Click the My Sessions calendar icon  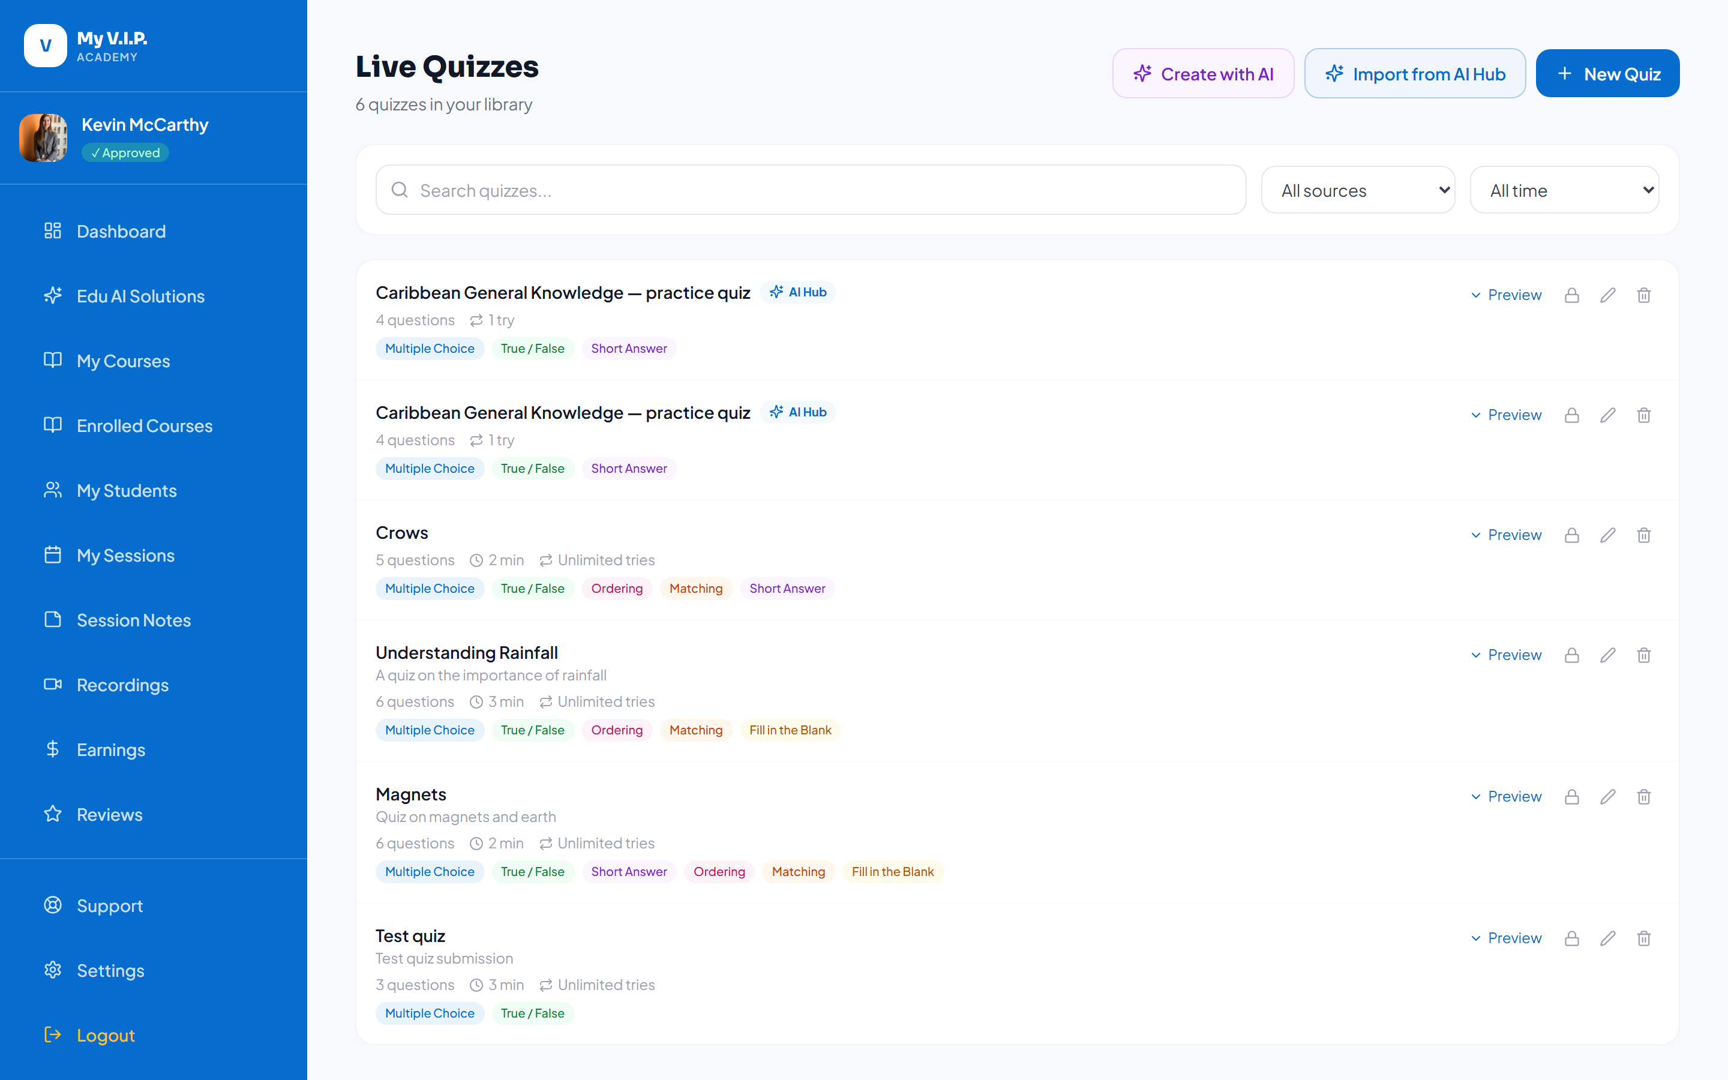[53, 554]
